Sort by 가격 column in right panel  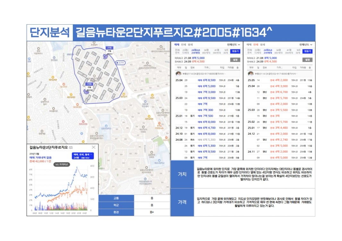click(x=279, y=68)
